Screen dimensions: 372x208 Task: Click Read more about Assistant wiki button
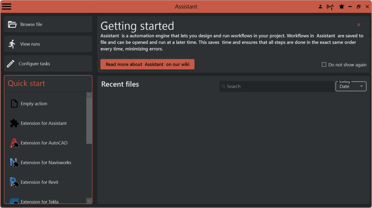click(147, 64)
